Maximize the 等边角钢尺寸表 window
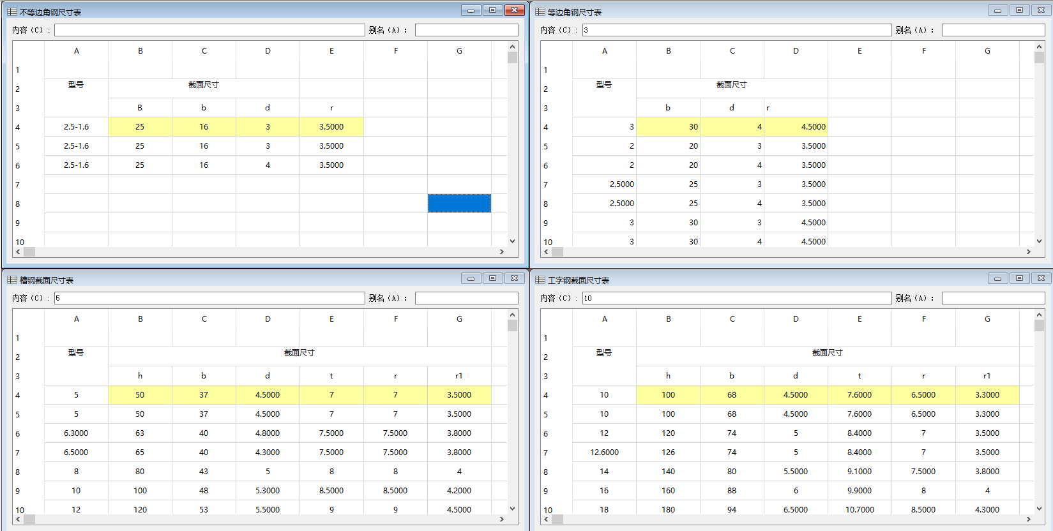Viewport: 1053px width, 531px height. click(x=1019, y=10)
